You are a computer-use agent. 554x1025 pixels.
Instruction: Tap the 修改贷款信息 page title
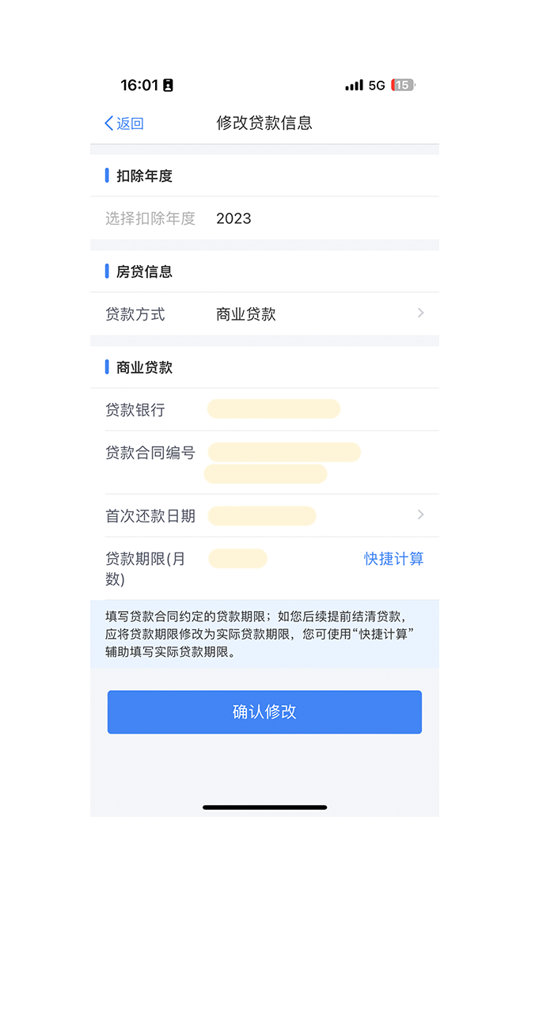(x=264, y=123)
